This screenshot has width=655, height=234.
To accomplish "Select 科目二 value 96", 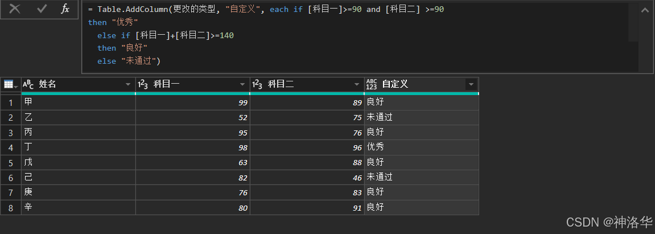I will point(307,147).
